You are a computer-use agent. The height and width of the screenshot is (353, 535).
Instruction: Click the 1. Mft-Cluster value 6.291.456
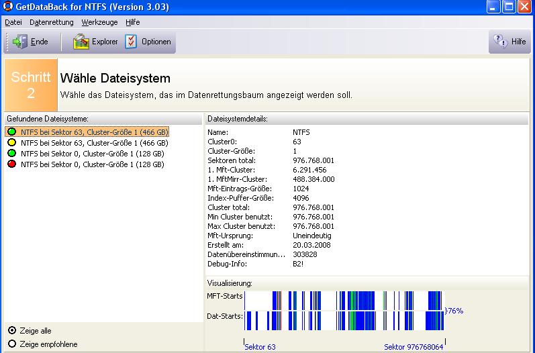click(x=309, y=170)
